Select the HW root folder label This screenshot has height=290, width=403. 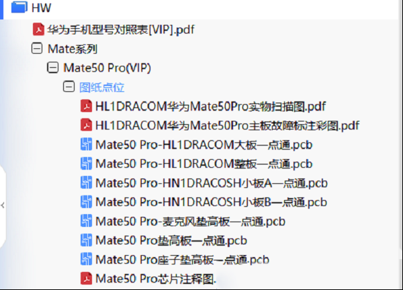(41, 7)
